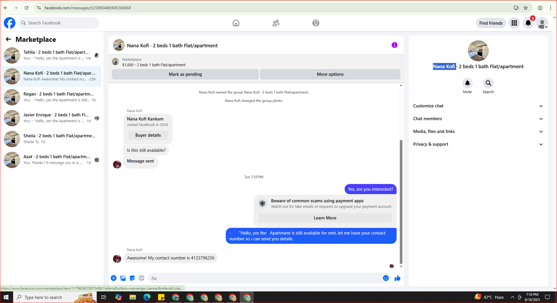Launch Microsoft Edge from the taskbar

click(147, 297)
